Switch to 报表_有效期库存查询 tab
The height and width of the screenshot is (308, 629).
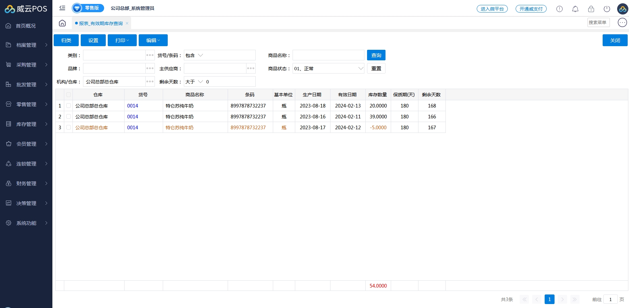[101, 23]
